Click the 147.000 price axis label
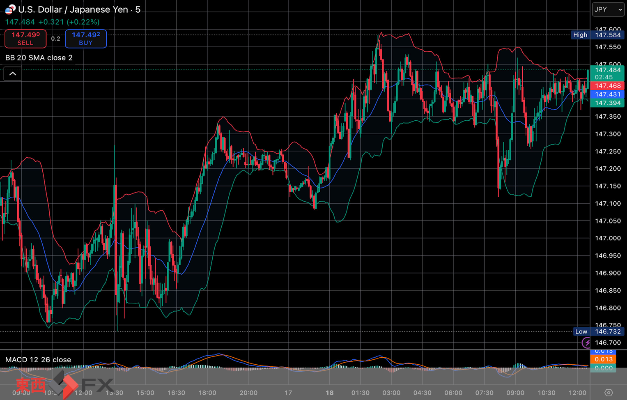 [x=608, y=238]
